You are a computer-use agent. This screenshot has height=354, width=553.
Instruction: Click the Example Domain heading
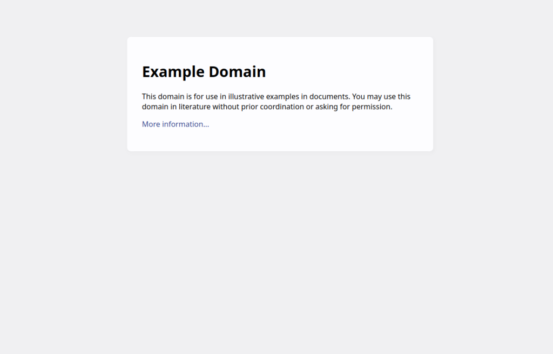pyautogui.click(x=204, y=72)
